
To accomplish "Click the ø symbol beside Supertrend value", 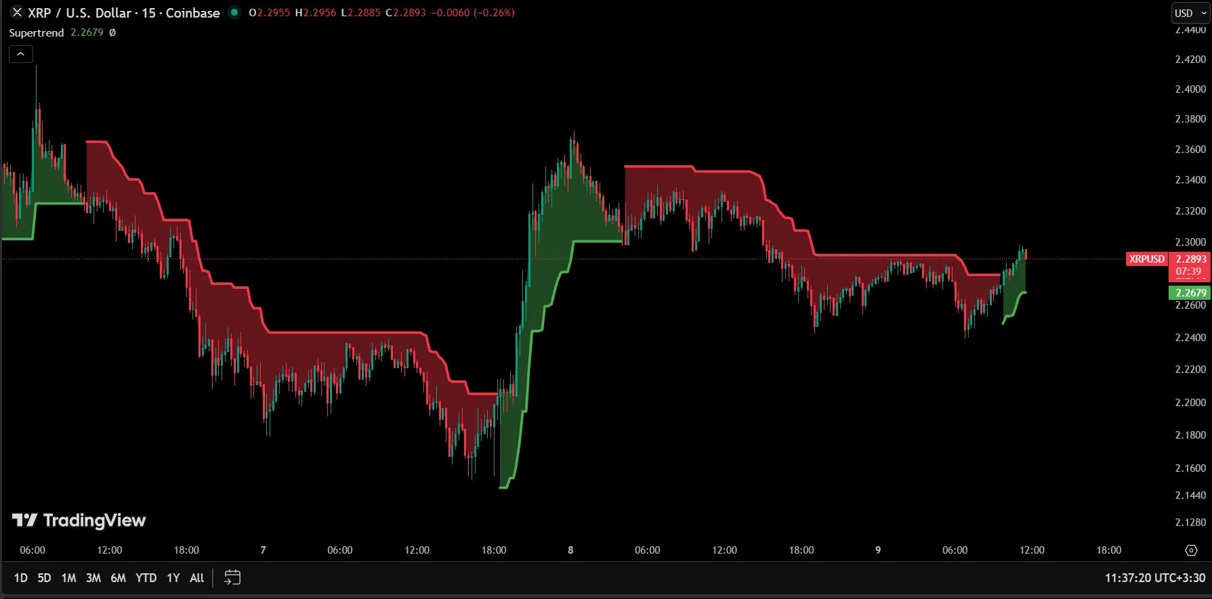I will click(112, 32).
